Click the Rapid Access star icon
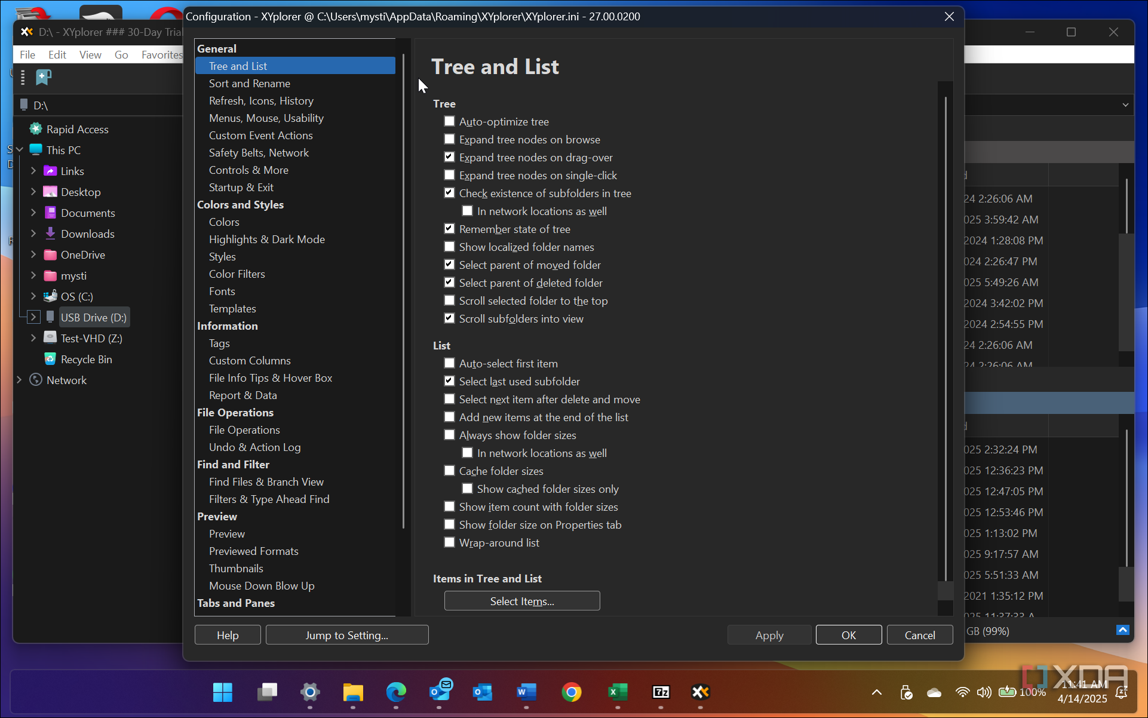 pyautogui.click(x=36, y=129)
